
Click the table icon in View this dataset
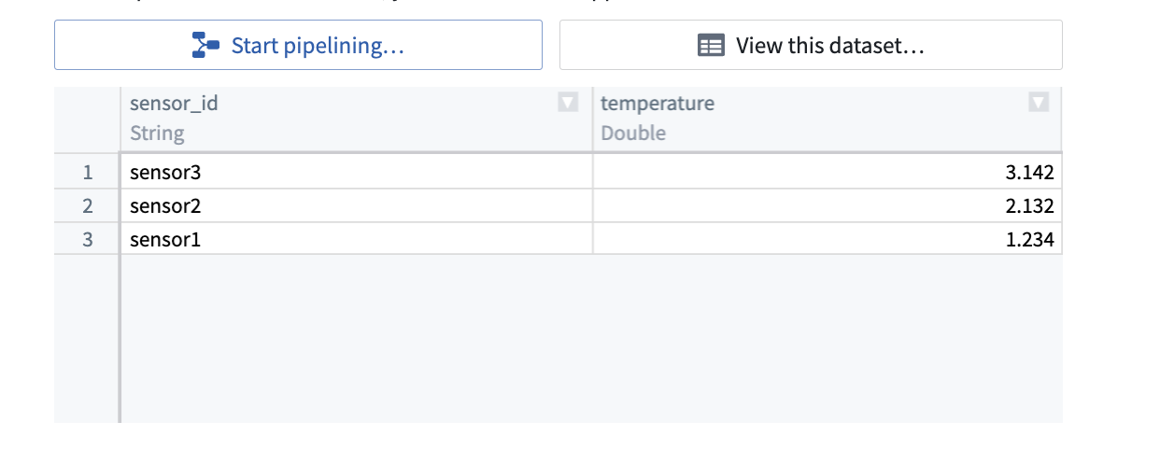coord(711,45)
